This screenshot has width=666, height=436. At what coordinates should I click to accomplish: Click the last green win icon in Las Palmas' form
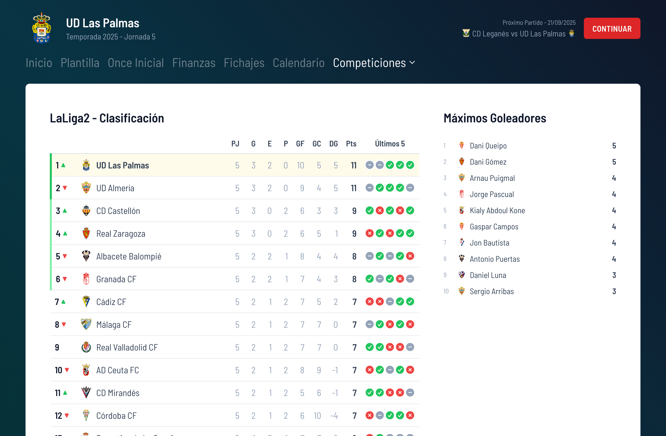point(410,165)
